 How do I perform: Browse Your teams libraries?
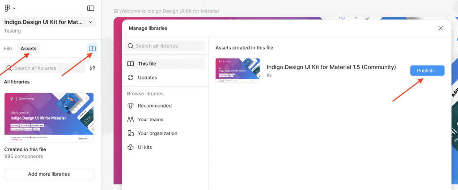pos(150,120)
